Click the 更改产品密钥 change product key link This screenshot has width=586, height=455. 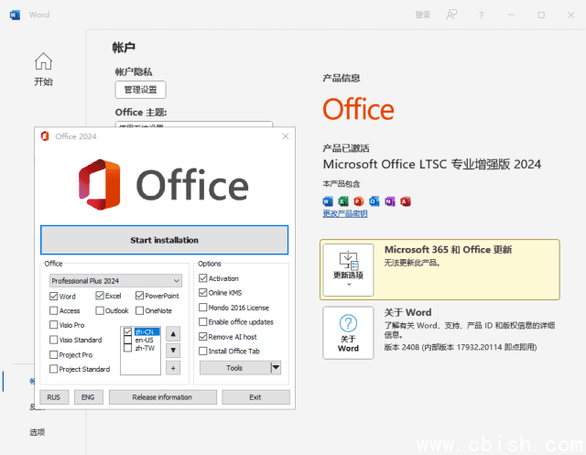[345, 214]
